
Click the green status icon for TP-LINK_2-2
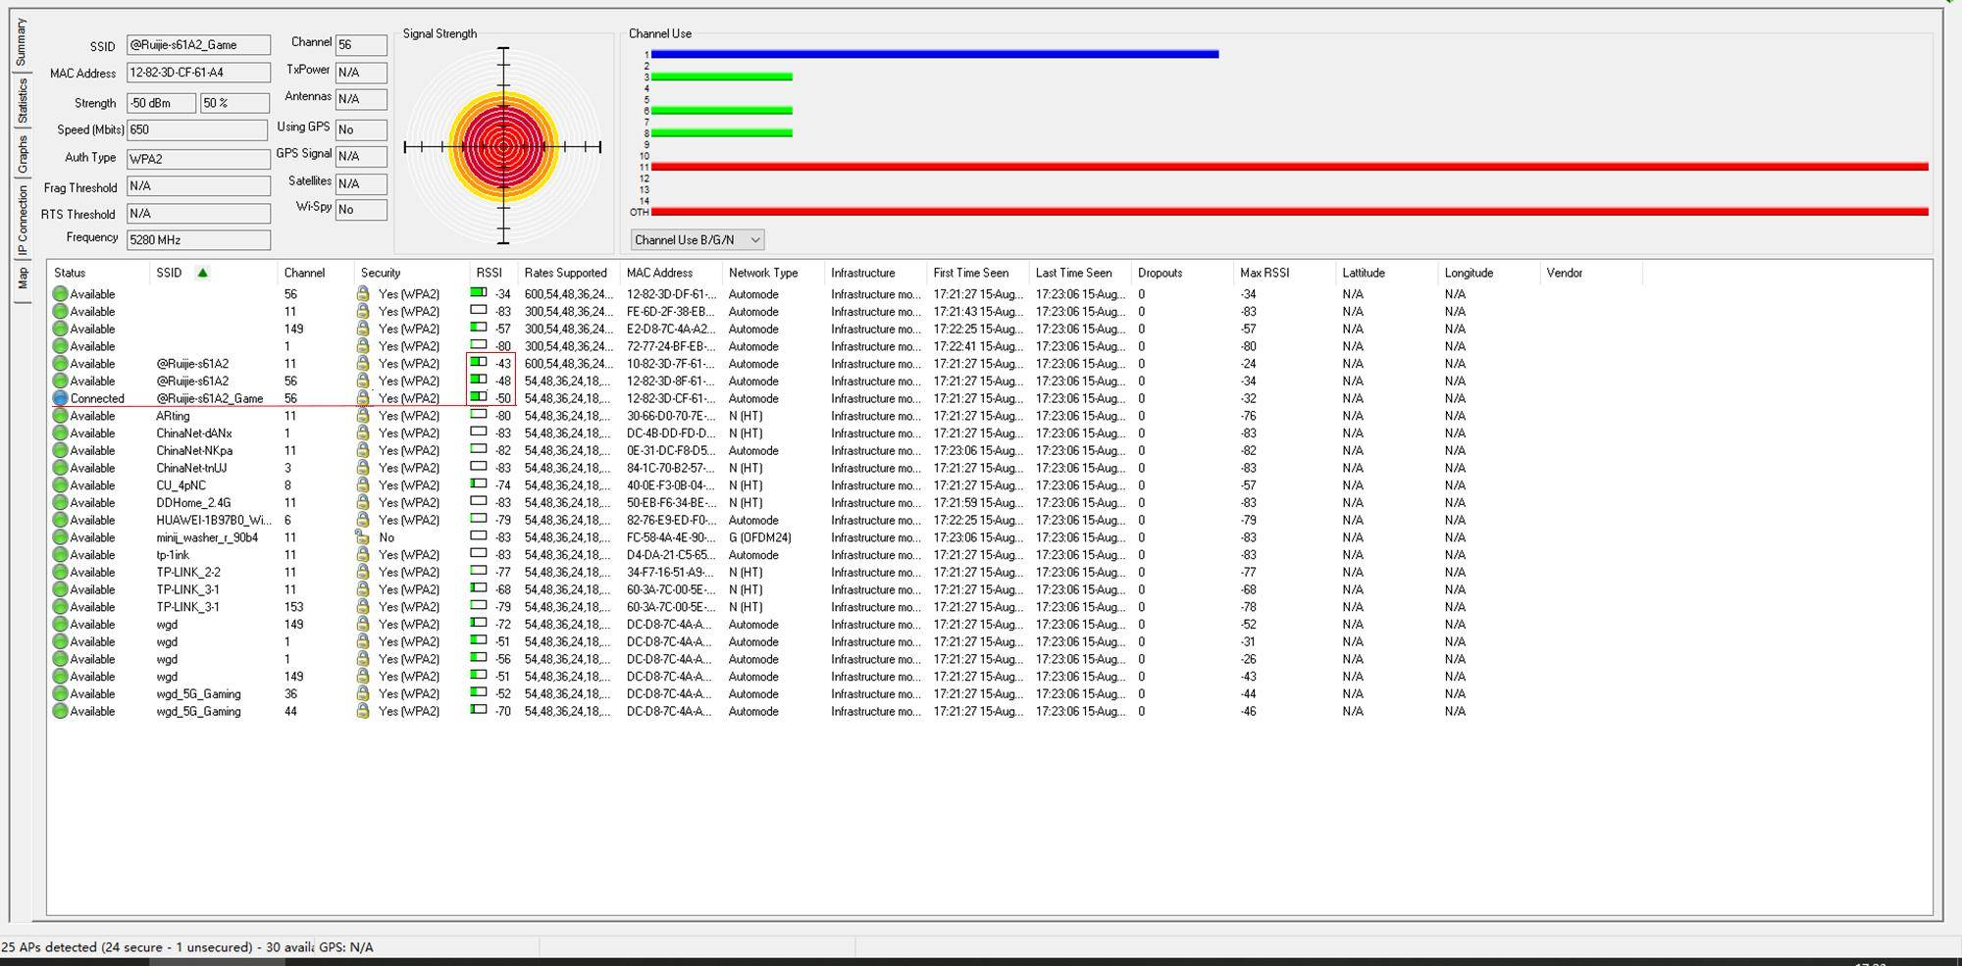click(x=60, y=573)
